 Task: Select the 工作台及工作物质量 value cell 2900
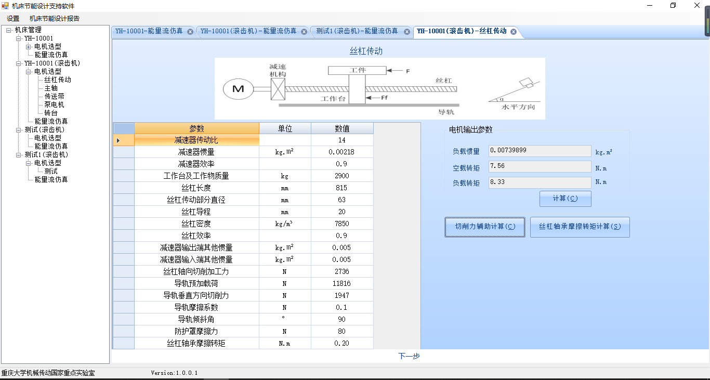coord(341,176)
